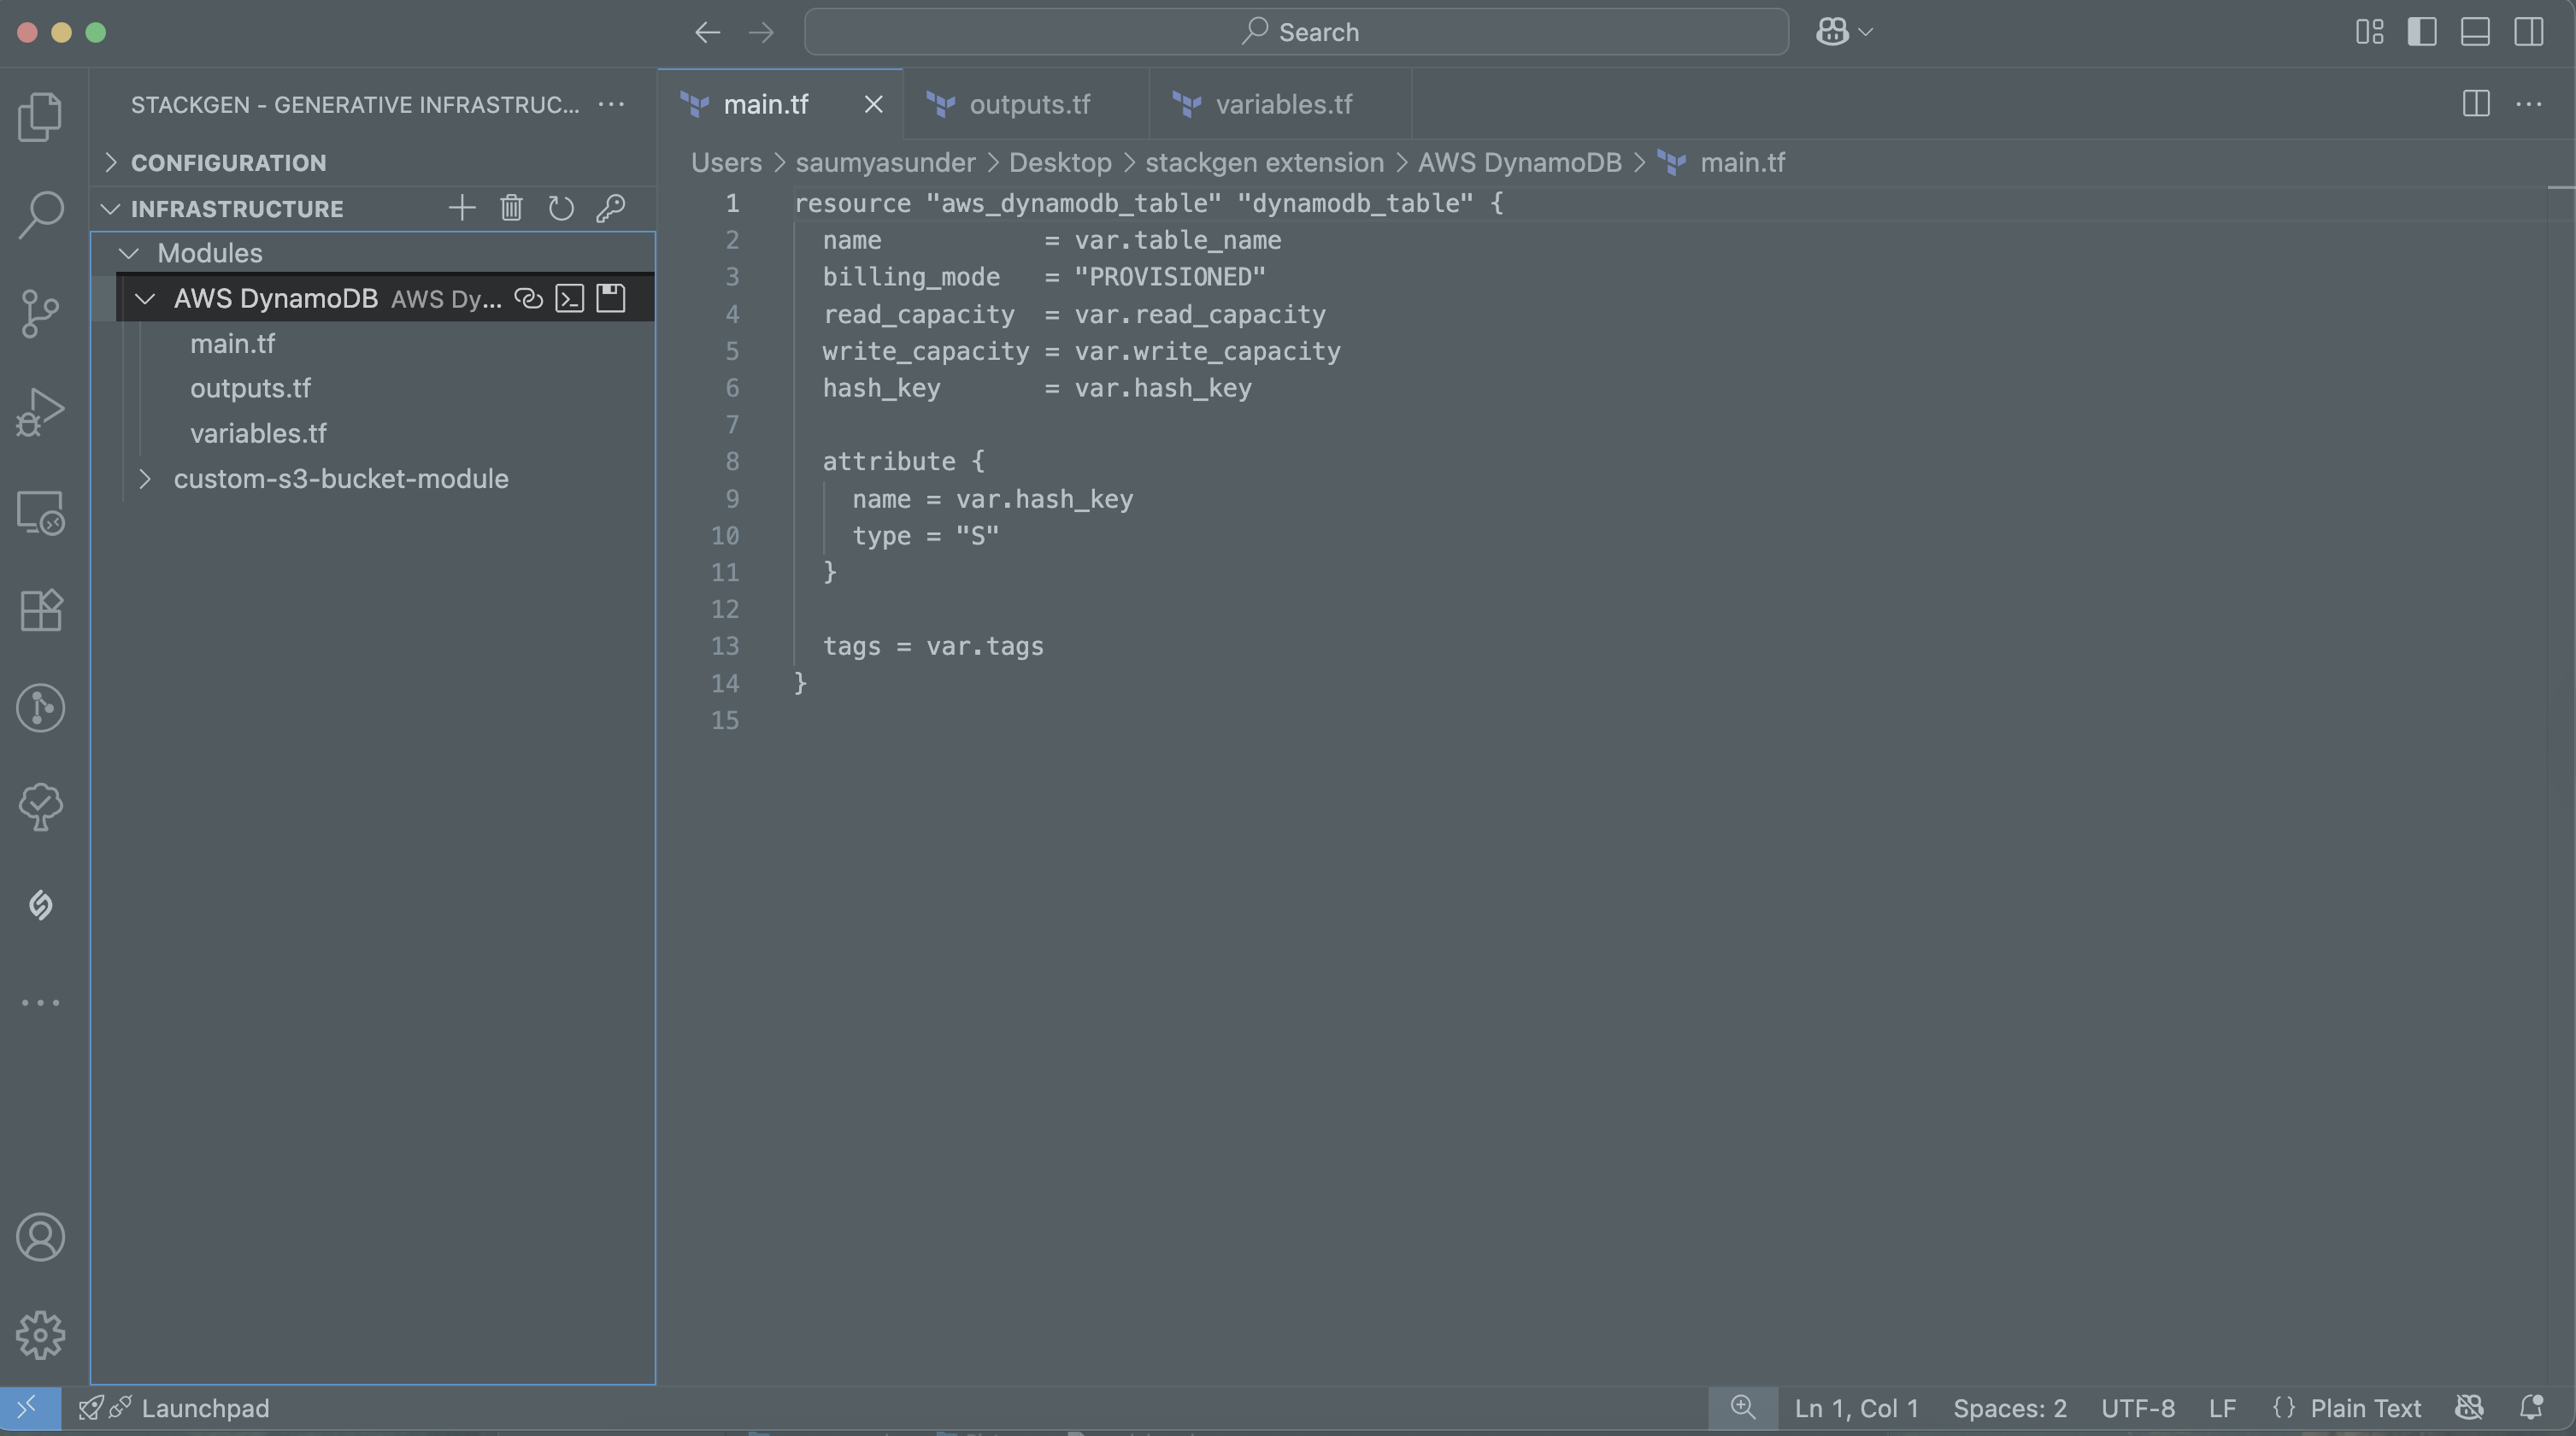
Task: Click stackgen extension breadcrumb
Action: (1264, 162)
